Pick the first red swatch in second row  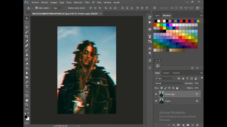click(x=155, y=25)
